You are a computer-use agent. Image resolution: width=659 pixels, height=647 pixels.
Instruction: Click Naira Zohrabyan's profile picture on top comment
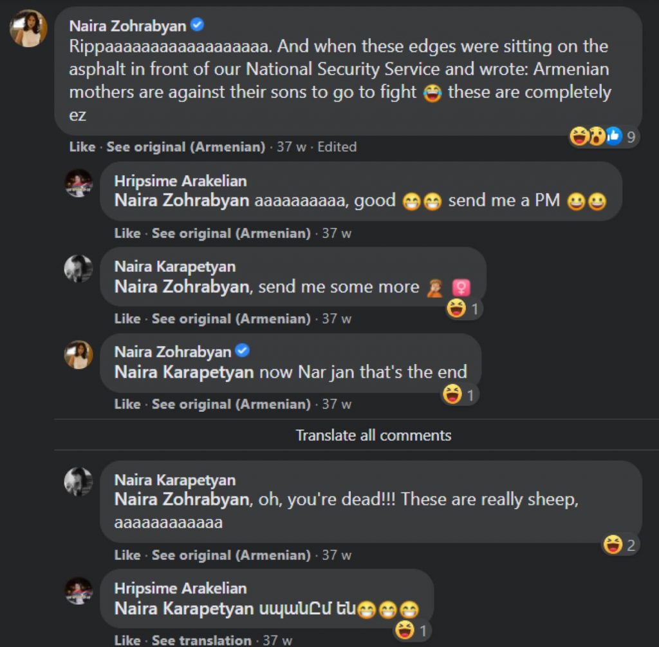coord(28,29)
